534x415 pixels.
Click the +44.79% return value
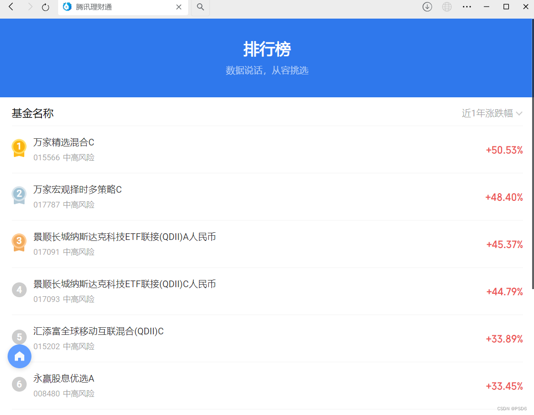pyautogui.click(x=504, y=291)
